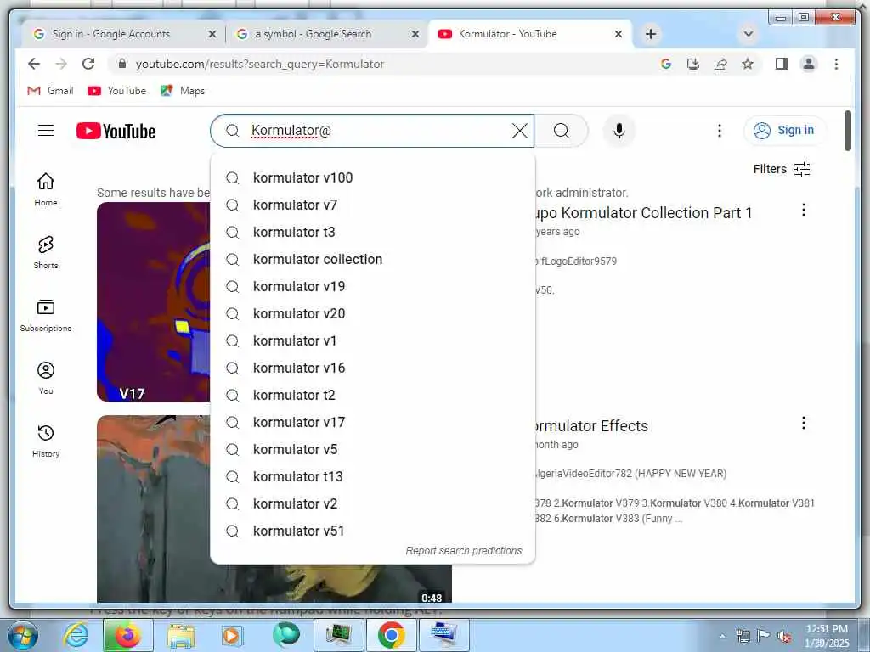Open Subscriptions in sidebar
This screenshot has width=870, height=652.
coord(46,316)
